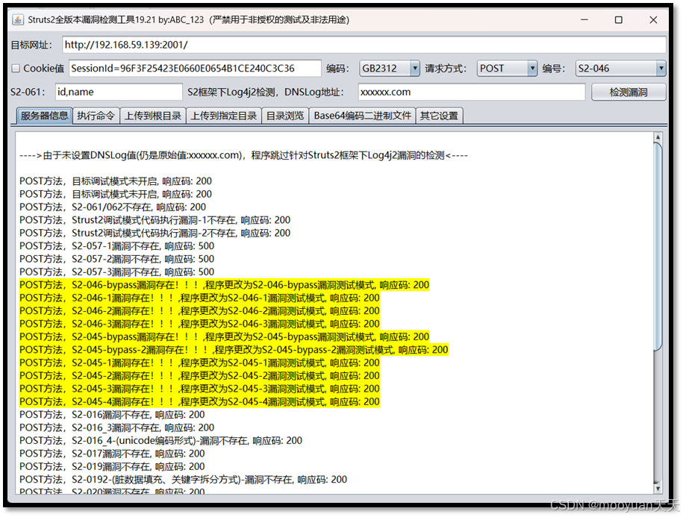Click line 'S2-0192-(脏数据填充、关键字拆分方式)-漏洞不存在'
This screenshot has height=517, width=683.
(184, 480)
